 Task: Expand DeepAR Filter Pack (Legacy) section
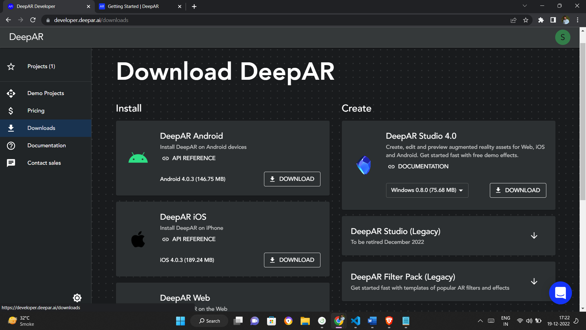click(534, 281)
